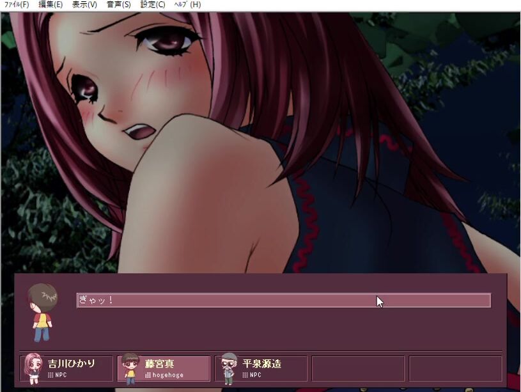The width and height of the screenshot is (521, 392).
Task: Click the last empty character slot
Action: pos(455,368)
